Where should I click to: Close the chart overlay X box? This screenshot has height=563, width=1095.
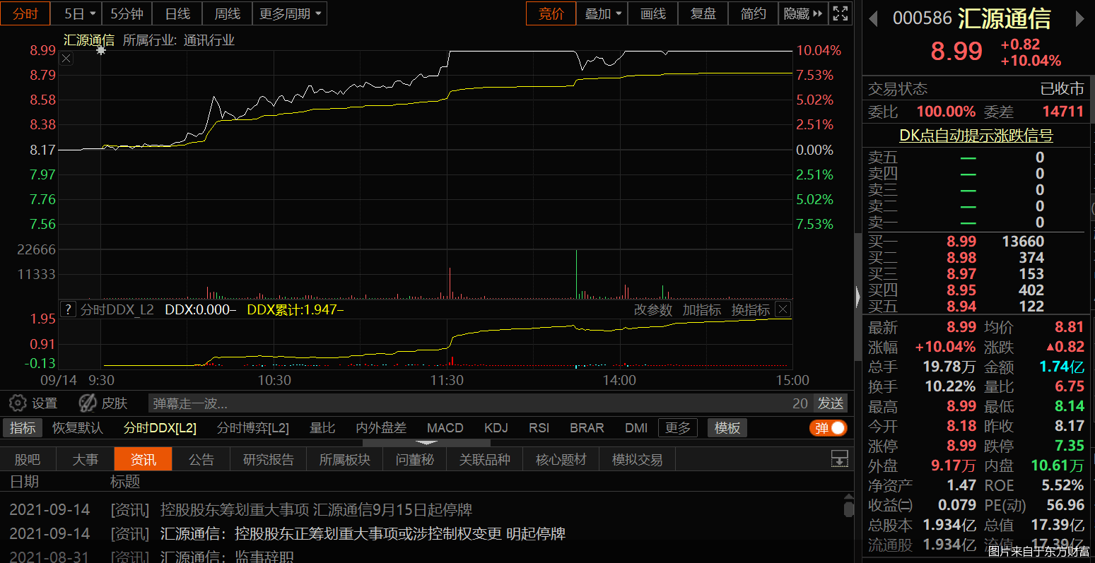tap(66, 59)
